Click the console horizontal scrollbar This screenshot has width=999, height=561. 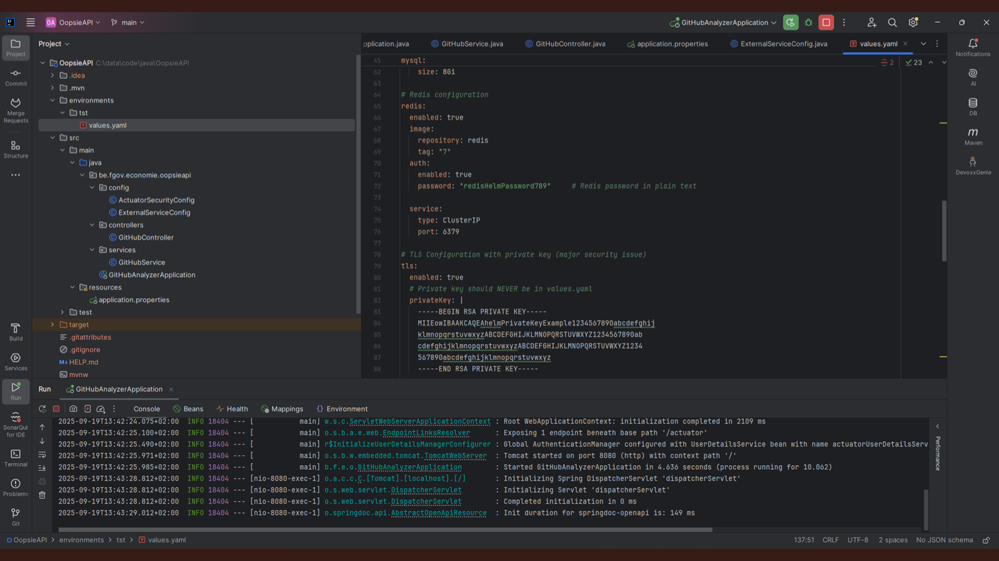pos(385,530)
